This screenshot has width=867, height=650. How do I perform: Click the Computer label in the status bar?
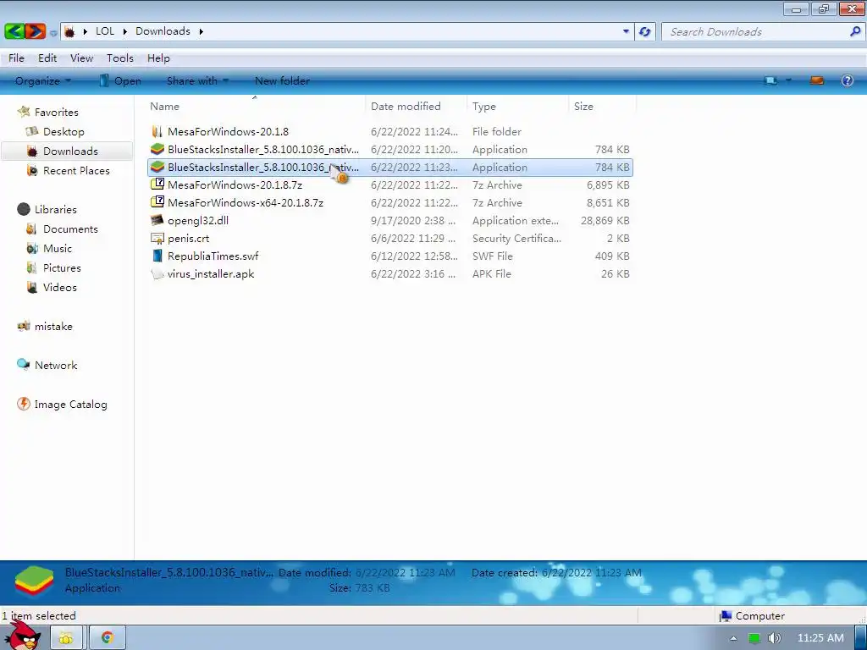pos(759,616)
